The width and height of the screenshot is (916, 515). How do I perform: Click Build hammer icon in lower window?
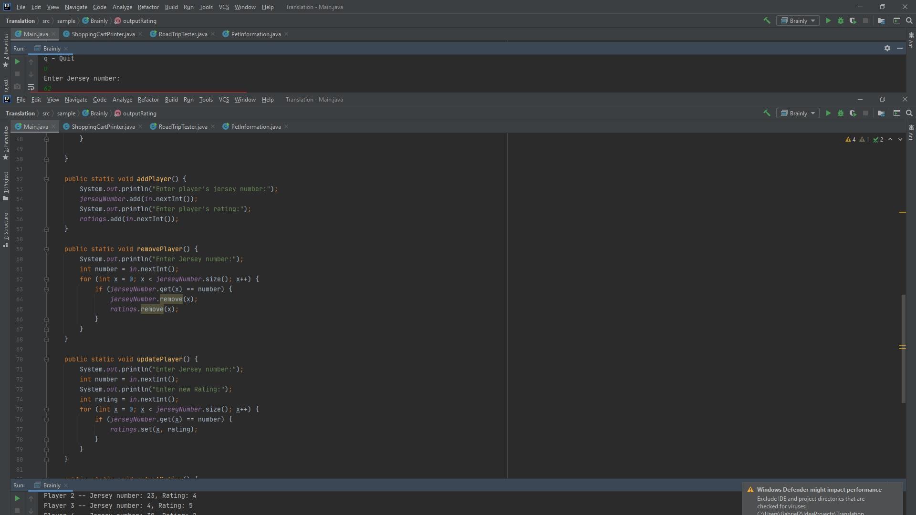767,113
